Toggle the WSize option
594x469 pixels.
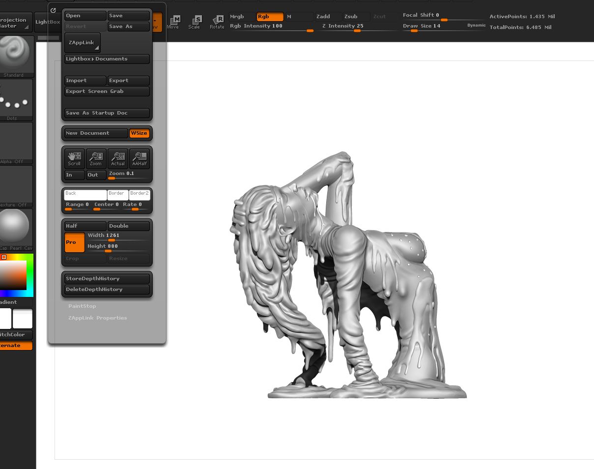point(139,133)
